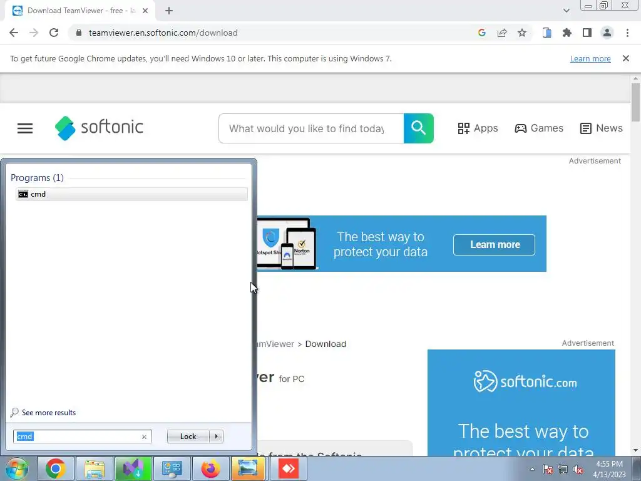Screen dimensions: 641x481
Task: Bookmark this page with the star icon
Action: [522, 33]
